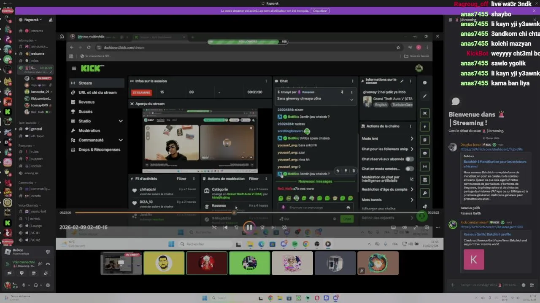Open the Ragnarok server dropdown menu
The image size is (540, 303).
[x=32, y=20]
